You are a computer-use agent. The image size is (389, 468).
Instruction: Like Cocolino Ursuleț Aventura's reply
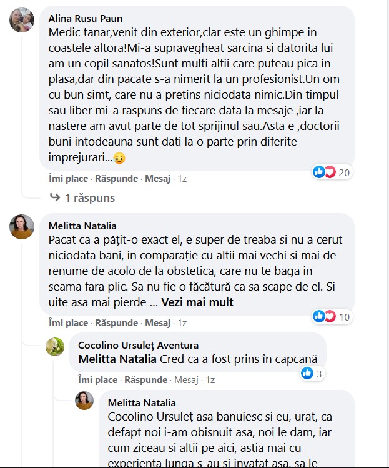click(x=97, y=380)
